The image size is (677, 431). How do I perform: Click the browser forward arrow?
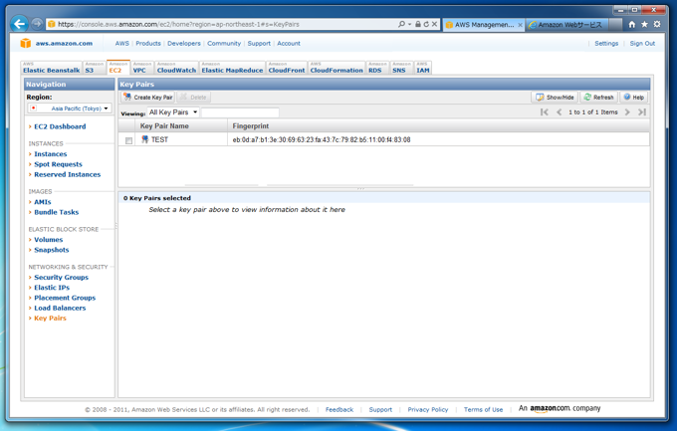[37, 24]
